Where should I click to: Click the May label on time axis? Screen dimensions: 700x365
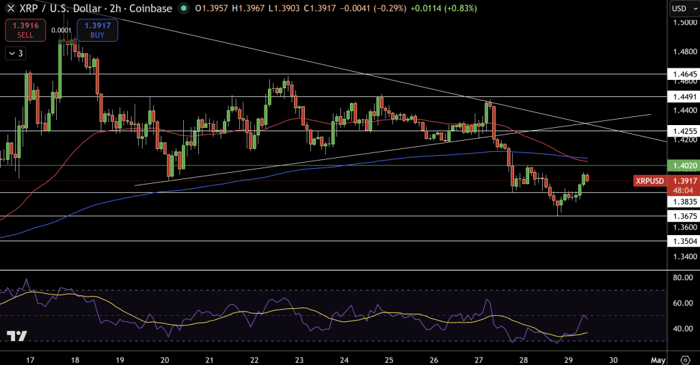point(658,360)
